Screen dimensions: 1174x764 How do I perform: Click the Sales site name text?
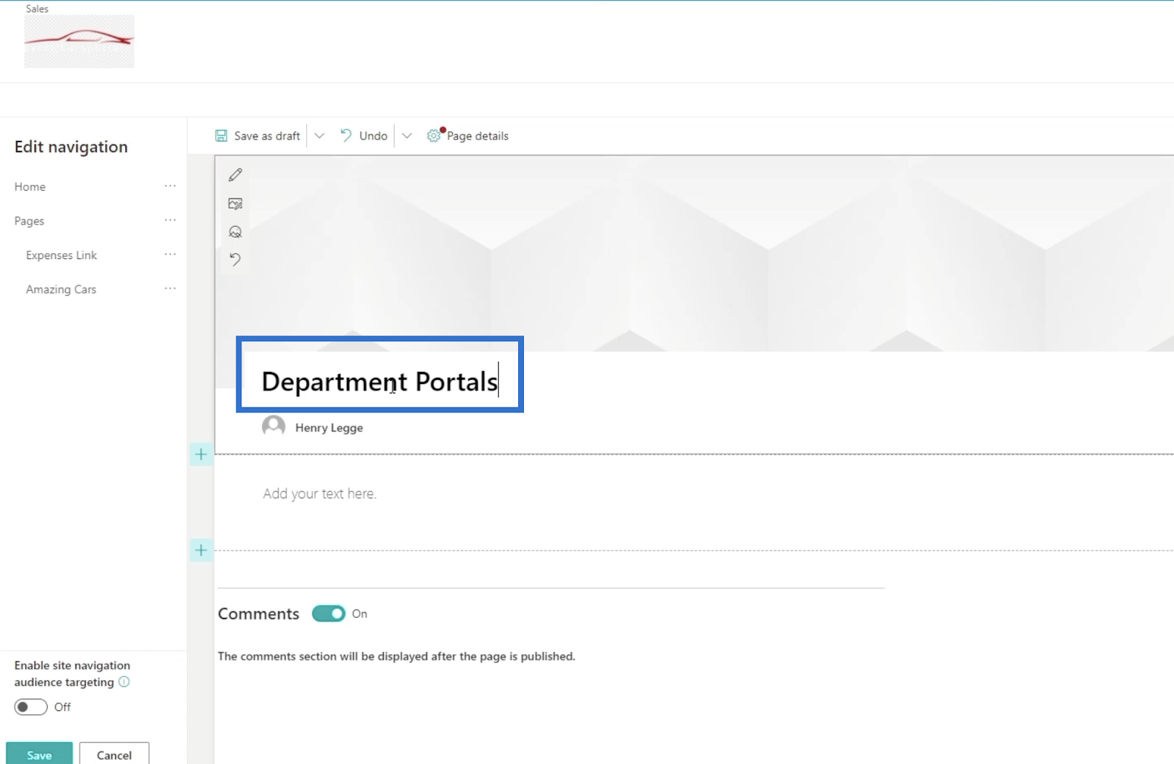click(x=37, y=9)
